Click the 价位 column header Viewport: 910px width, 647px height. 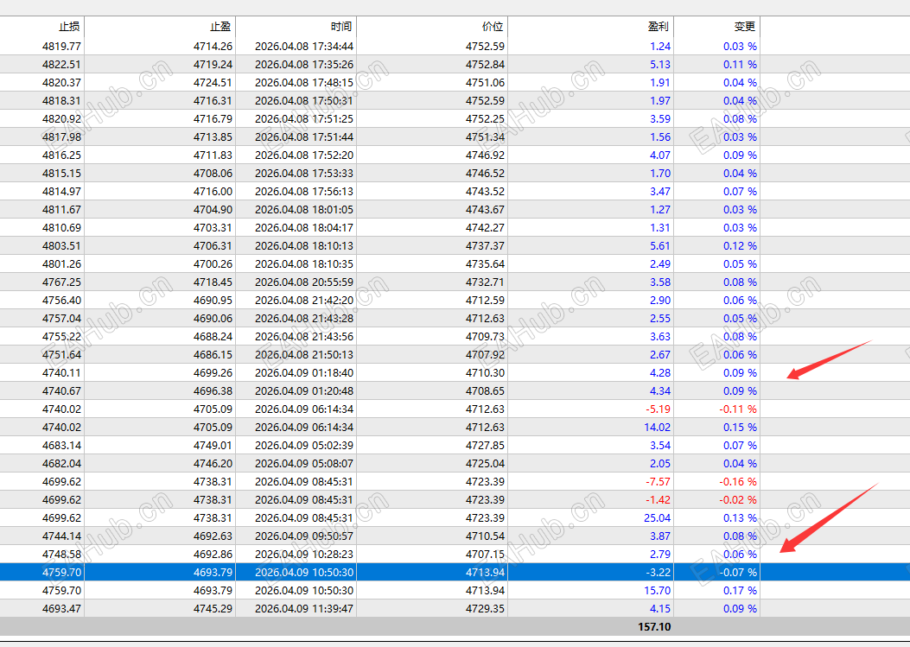pos(432,27)
